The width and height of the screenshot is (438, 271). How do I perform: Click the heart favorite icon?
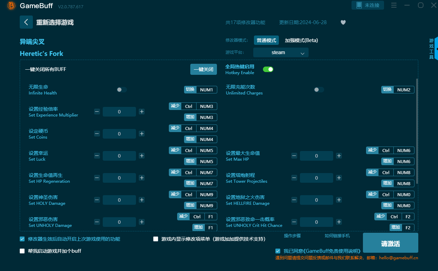pyautogui.click(x=343, y=22)
